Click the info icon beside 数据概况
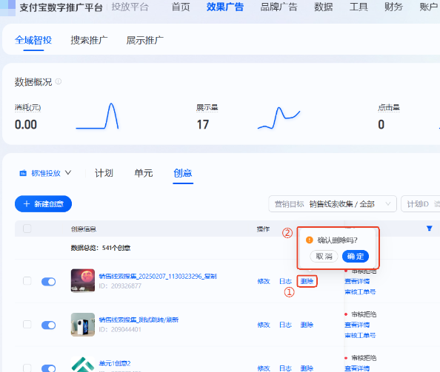Image resolution: width=440 pixels, height=372 pixels. [59, 81]
